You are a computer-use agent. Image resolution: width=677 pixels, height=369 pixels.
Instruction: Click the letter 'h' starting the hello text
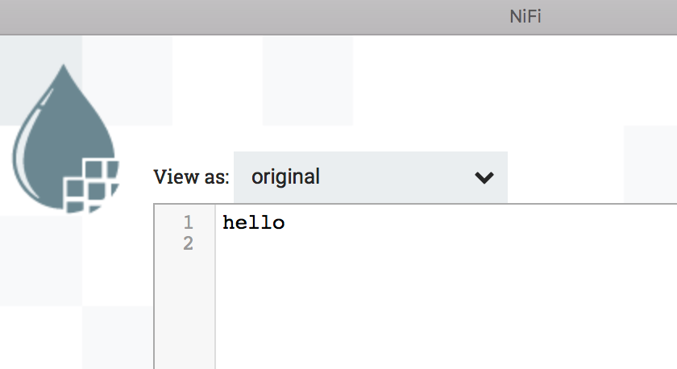click(228, 223)
